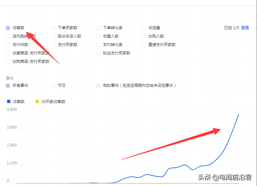Choose the 支付买家数 option
The height and width of the screenshot is (186, 257).
click(53, 45)
